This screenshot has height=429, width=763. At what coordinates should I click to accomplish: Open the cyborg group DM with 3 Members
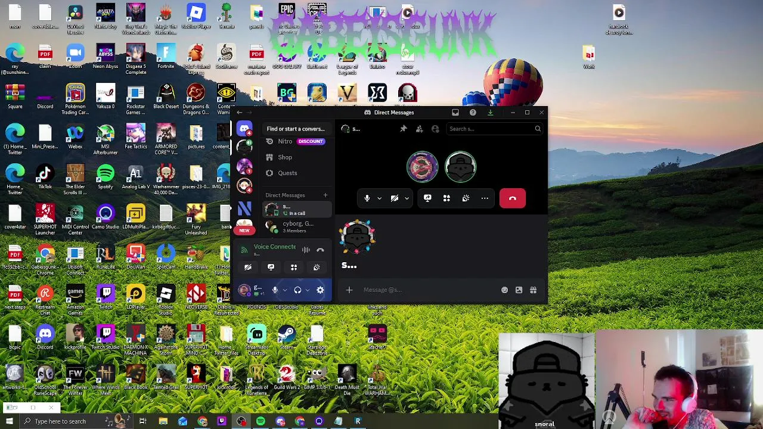tap(296, 226)
